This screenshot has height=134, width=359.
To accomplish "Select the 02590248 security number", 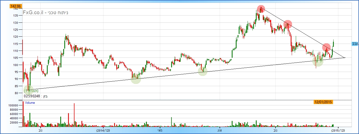I will [32, 96].
